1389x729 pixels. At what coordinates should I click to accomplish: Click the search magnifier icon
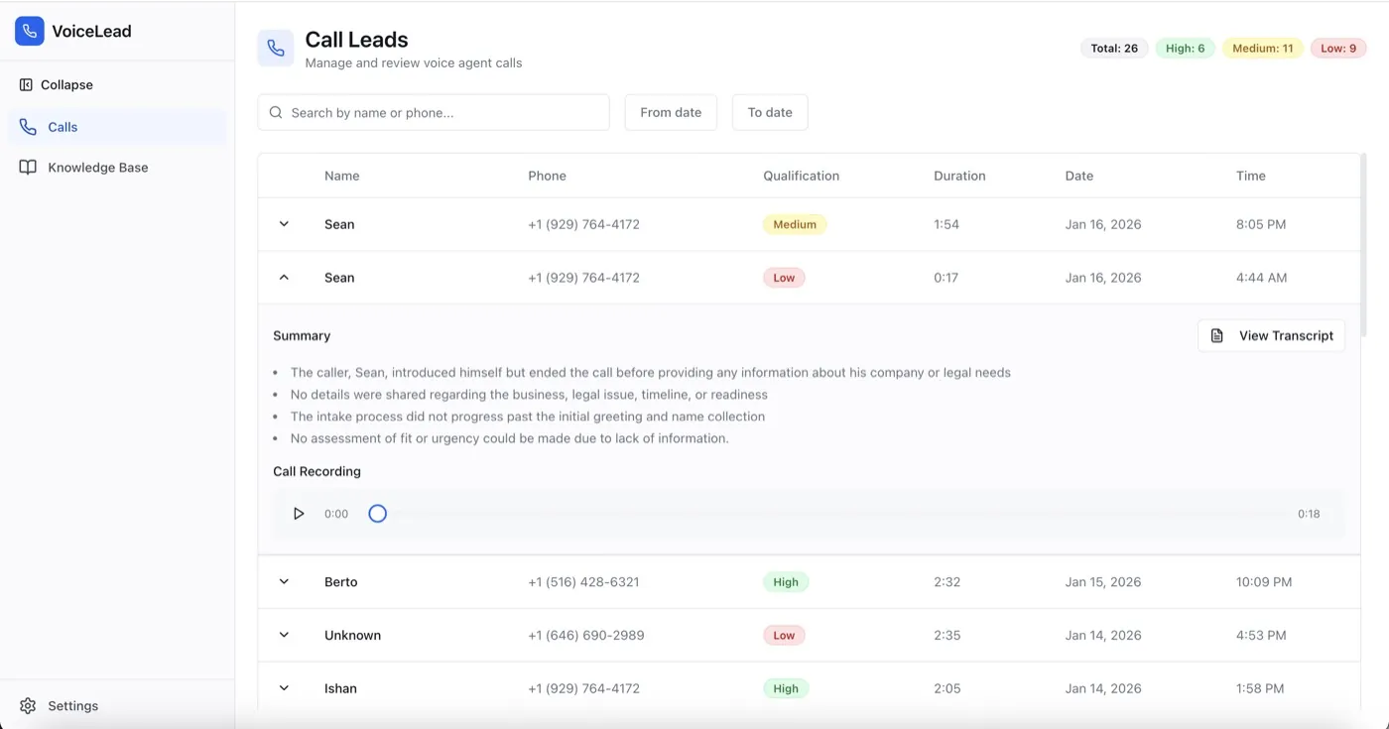[x=276, y=113]
